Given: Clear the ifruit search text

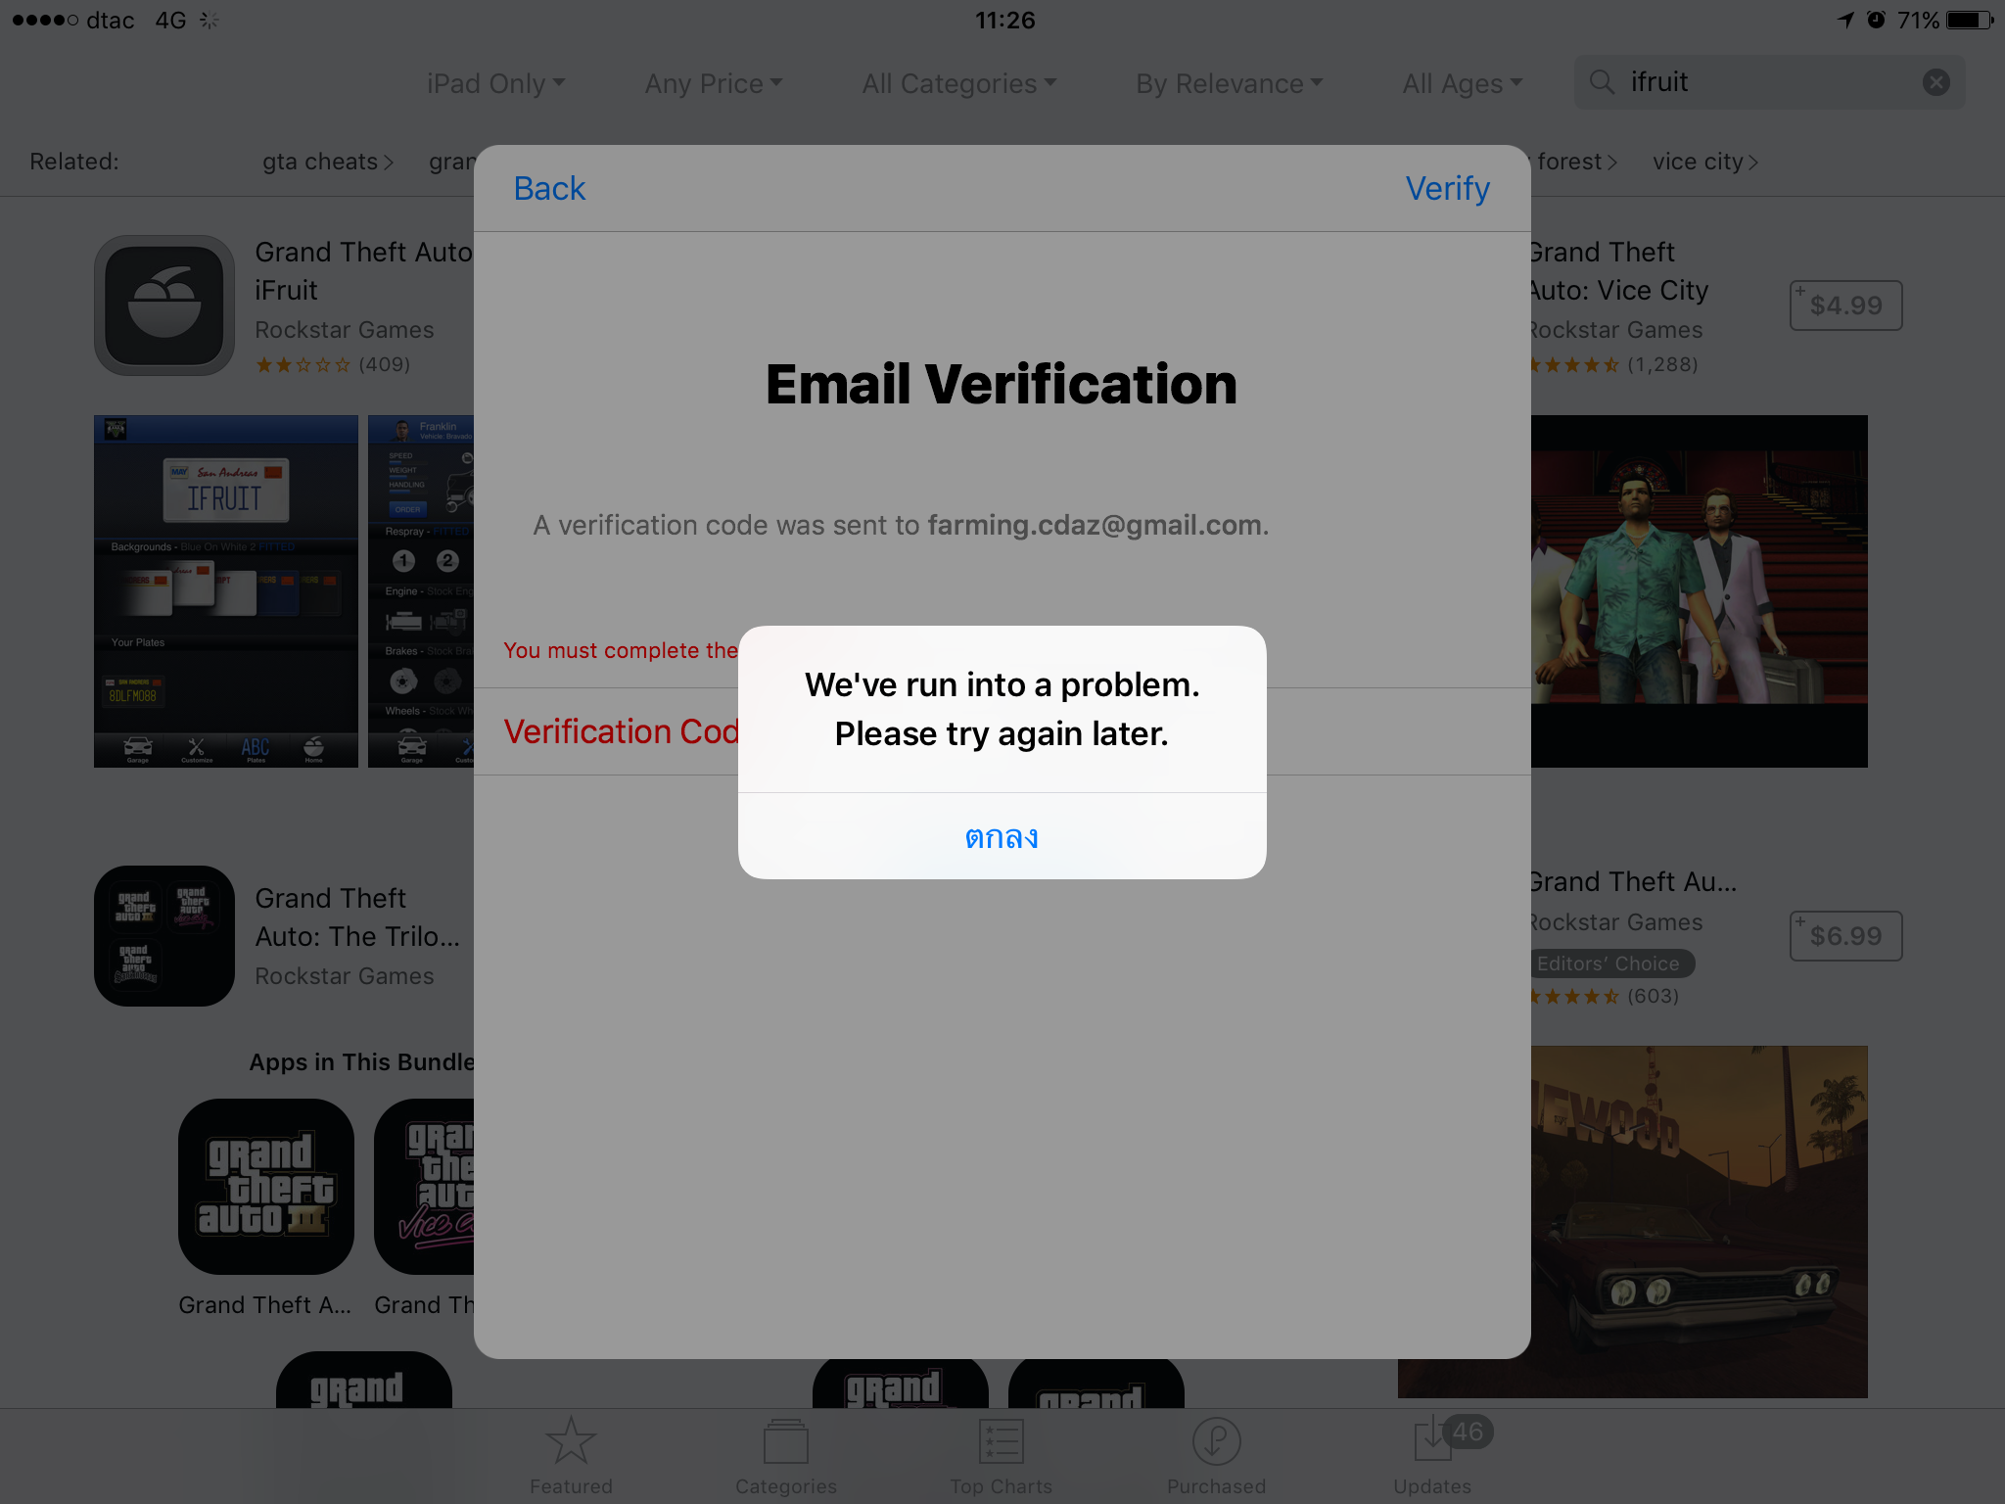Looking at the screenshot, I should tap(1935, 82).
